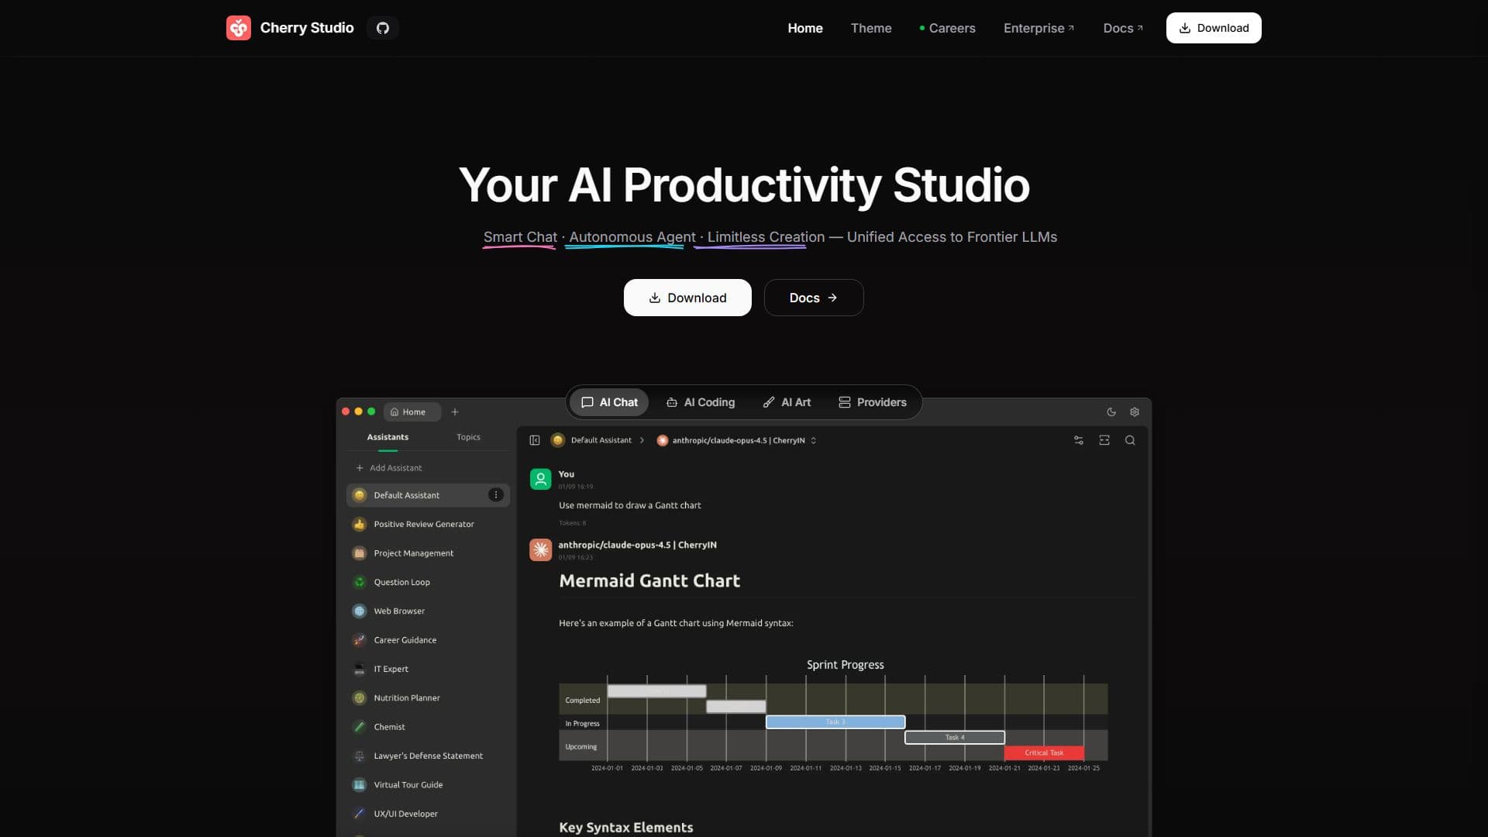Select the Topics tab in sidebar
1488x837 pixels.
(x=468, y=437)
